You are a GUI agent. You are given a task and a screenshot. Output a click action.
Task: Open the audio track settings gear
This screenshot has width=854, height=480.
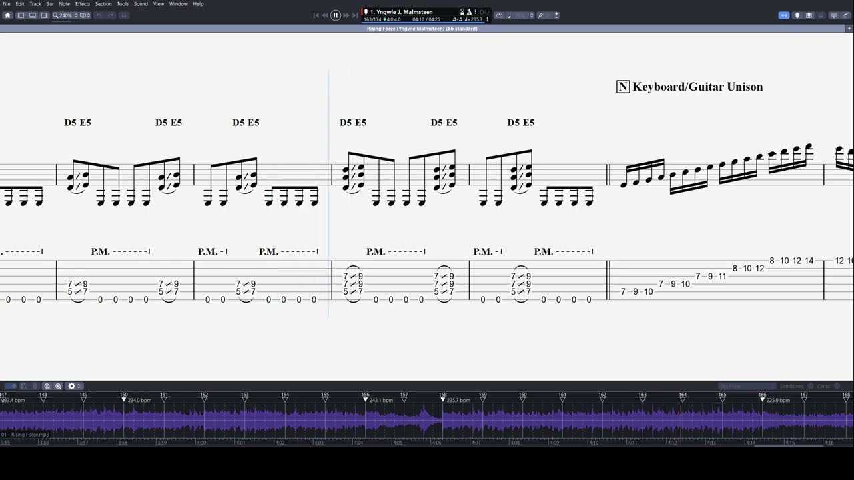click(x=73, y=386)
